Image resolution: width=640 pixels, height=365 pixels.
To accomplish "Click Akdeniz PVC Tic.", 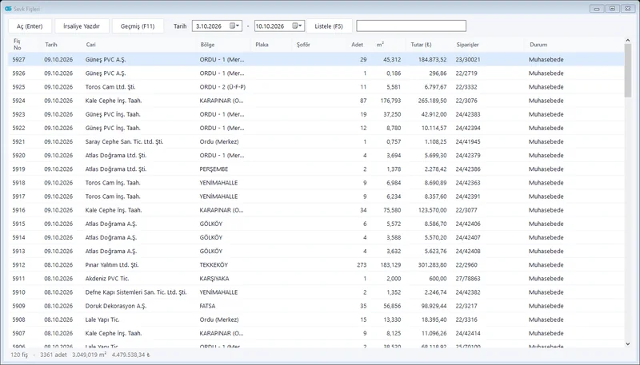I will coord(107,279).
